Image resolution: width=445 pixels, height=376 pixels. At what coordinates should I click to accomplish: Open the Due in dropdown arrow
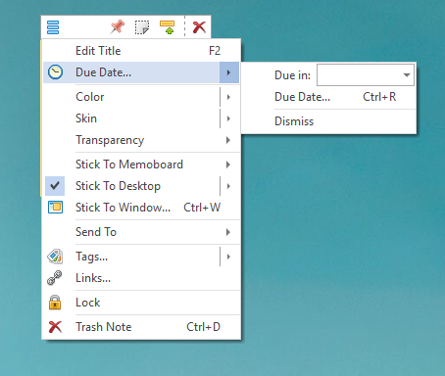click(x=407, y=75)
